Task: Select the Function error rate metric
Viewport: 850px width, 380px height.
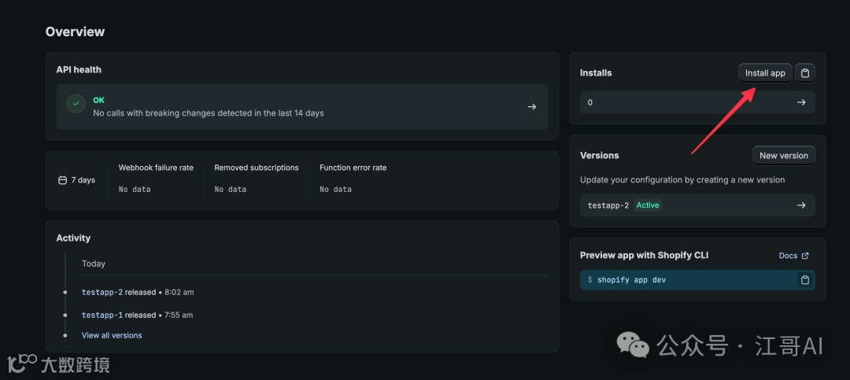Action: [353, 168]
